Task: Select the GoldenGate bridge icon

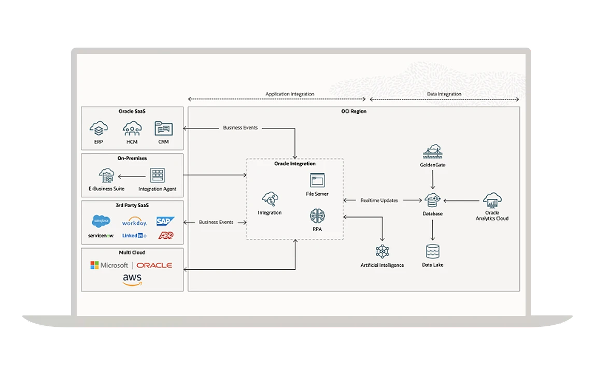Action: point(432,152)
